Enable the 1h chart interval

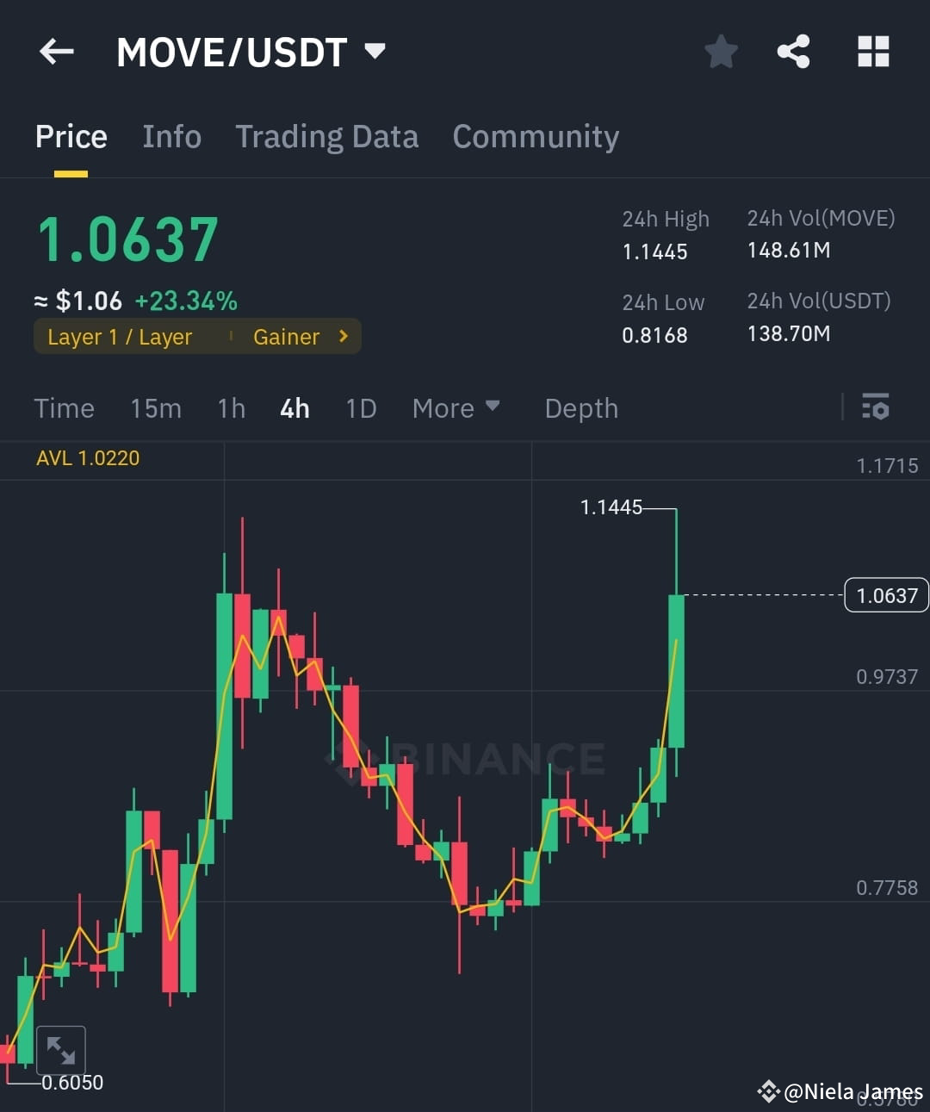pos(230,408)
